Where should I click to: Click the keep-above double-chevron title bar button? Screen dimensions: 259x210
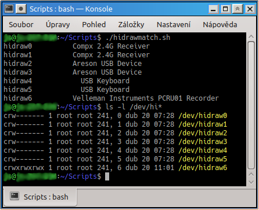click(238, 9)
